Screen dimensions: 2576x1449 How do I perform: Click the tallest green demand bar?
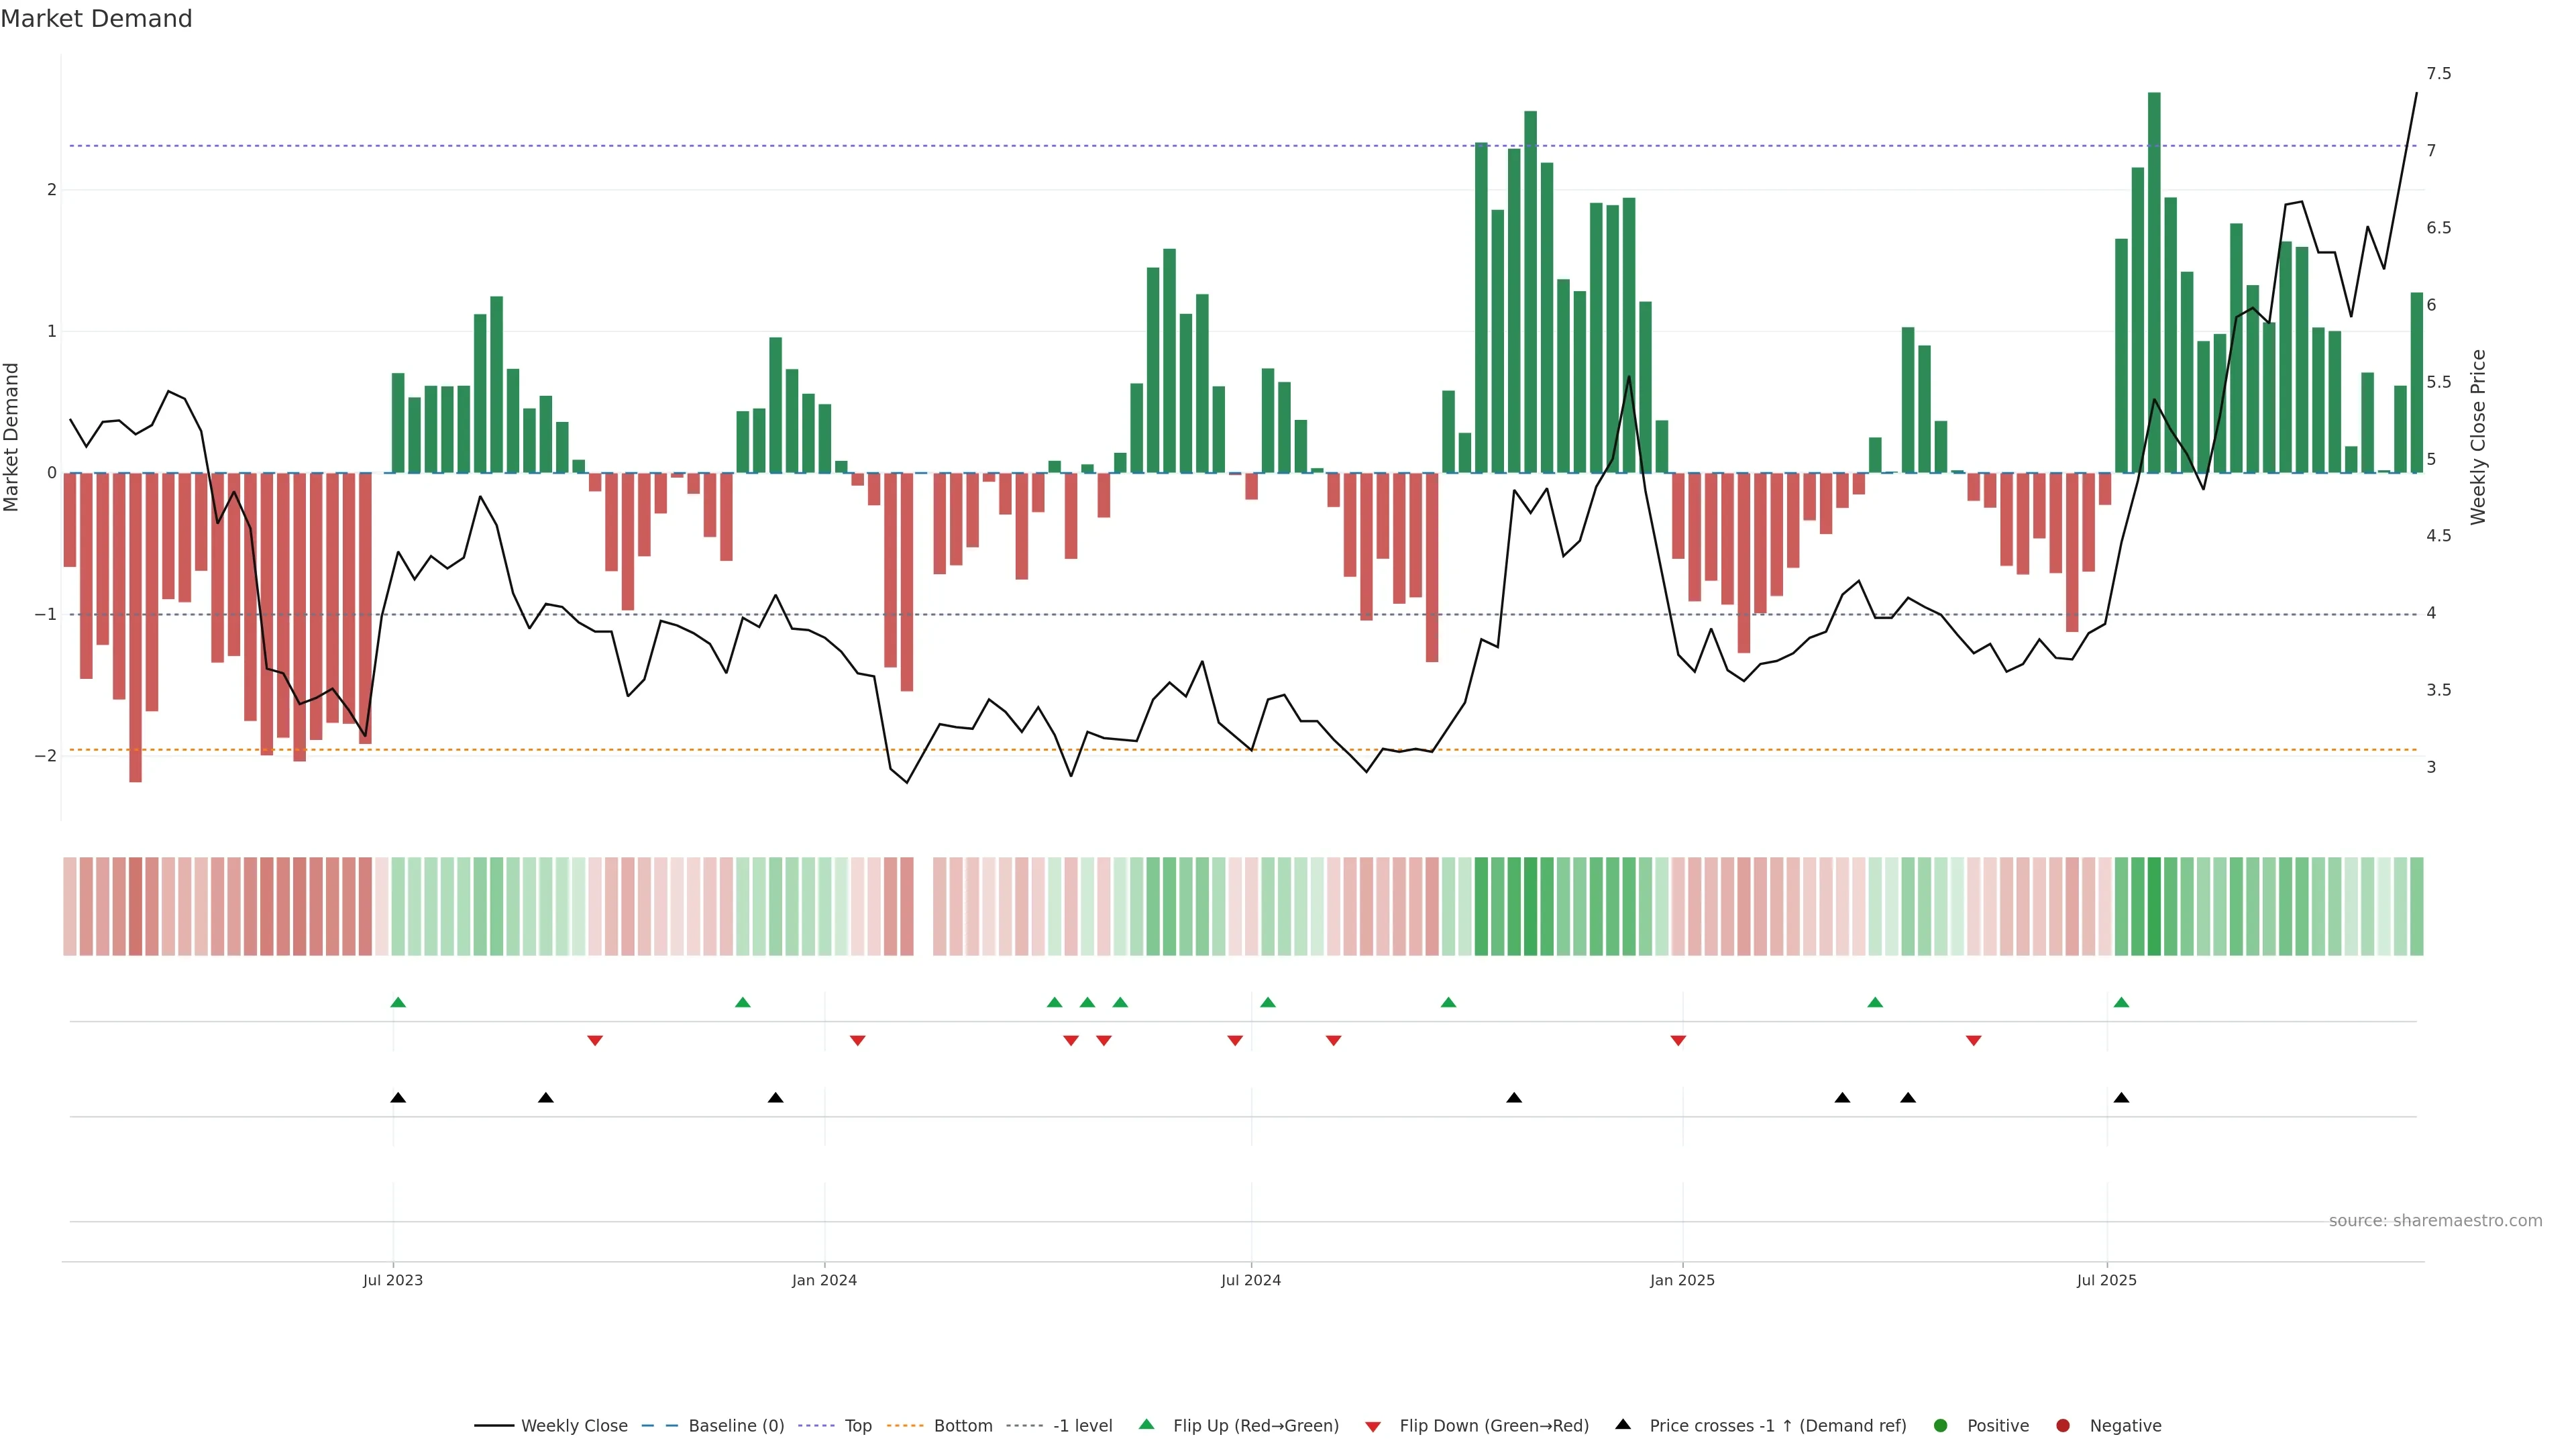2154,282
